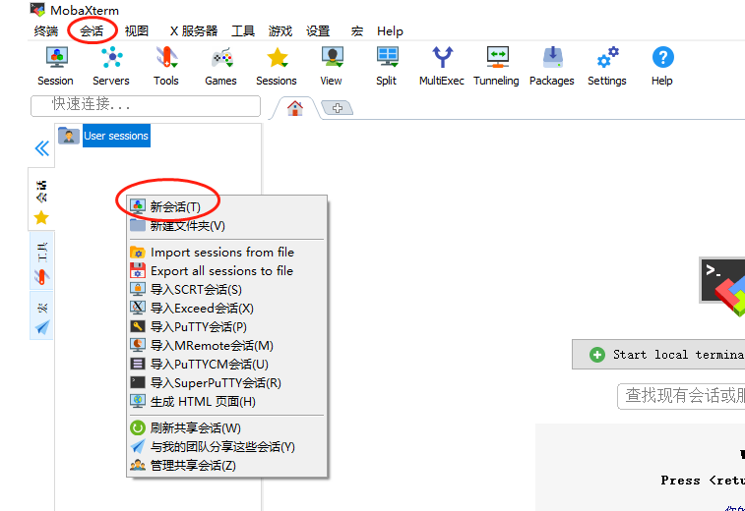The width and height of the screenshot is (745, 511).
Task: Launch the Games toolbar icon
Action: click(220, 66)
